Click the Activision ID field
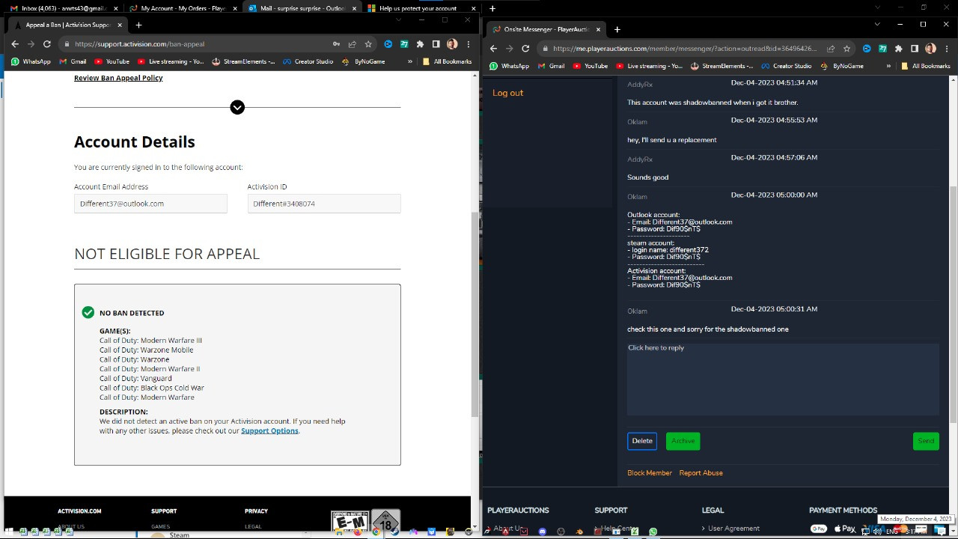The image size is (958, 539). click(324, 204)
